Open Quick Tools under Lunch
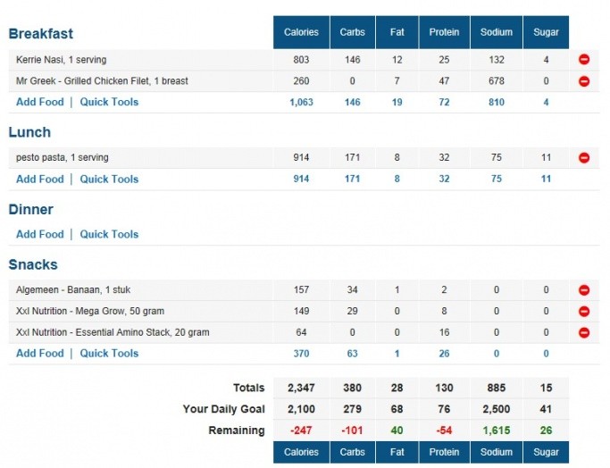 pyautogui.click(x=109, y=179)
